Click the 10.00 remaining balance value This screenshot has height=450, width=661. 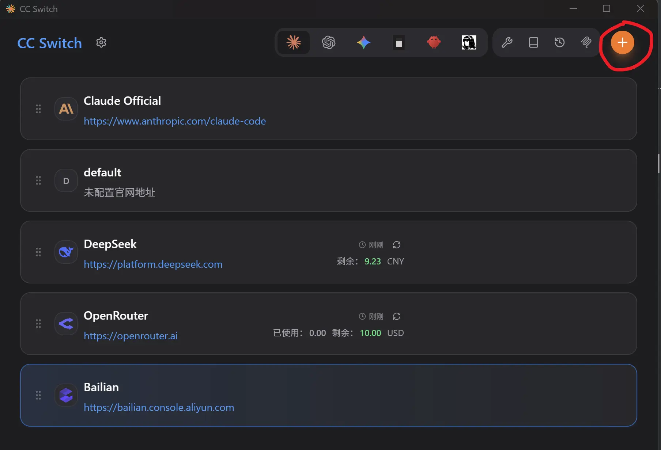(370, 333)
